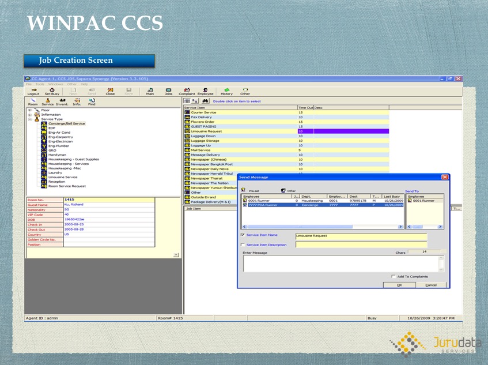Select the Room icon in sub-toolbar
This screenshot has width=488, height=365.
coord(33,101)
